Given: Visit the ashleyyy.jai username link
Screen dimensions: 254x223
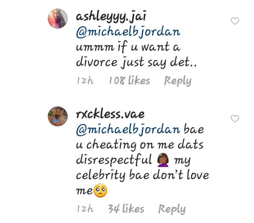Looking at the screenshot, I should coord(111,16).
